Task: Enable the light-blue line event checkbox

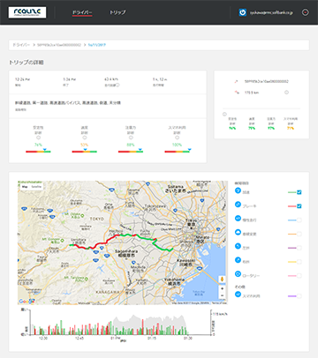Action: click(x=299, y=220)
